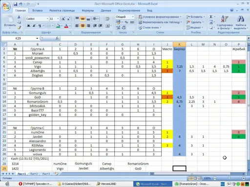Click Формат cells button
This screenshot has height=187, width=250.
194,28
